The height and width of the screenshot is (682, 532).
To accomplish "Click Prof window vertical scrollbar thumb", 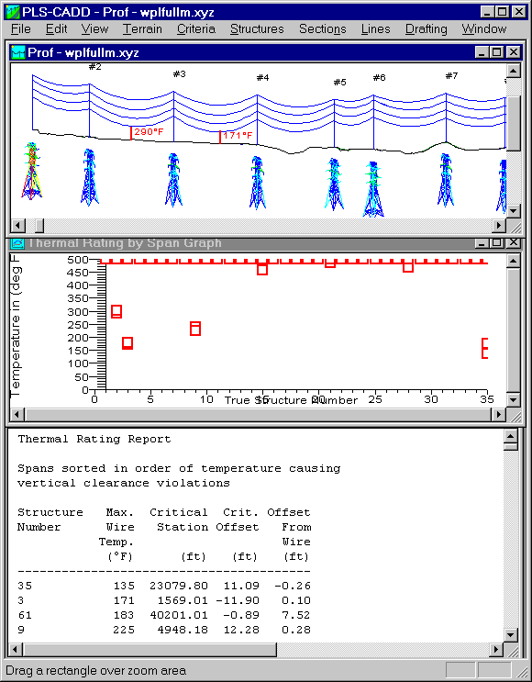I will tap(514, 124).
